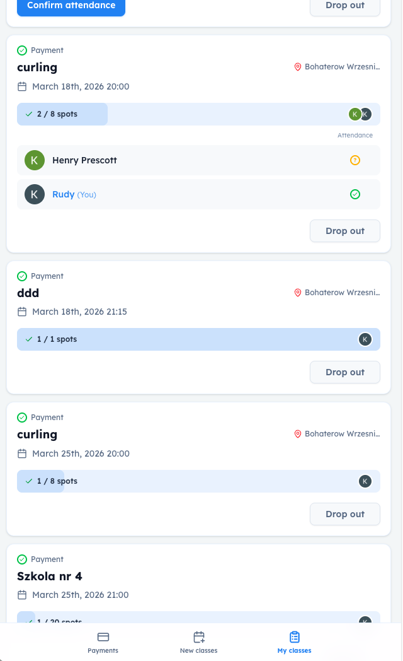Open the Payments tab icon
403x661 pixels.
pyautogui.click(x=103, y=637)
